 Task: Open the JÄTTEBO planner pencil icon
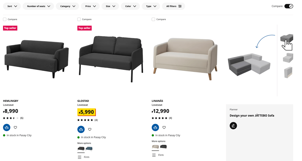click(233, 126)
